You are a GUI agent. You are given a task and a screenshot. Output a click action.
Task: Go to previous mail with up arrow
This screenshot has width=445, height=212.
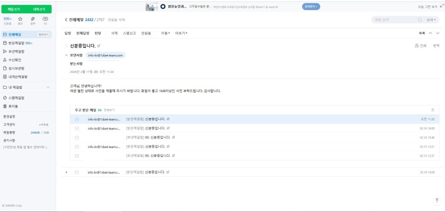point(431,33)
